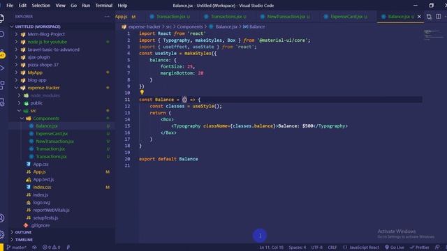Open the Search view in activity bar
Screen dimensions: 447x251
point(2,34)
